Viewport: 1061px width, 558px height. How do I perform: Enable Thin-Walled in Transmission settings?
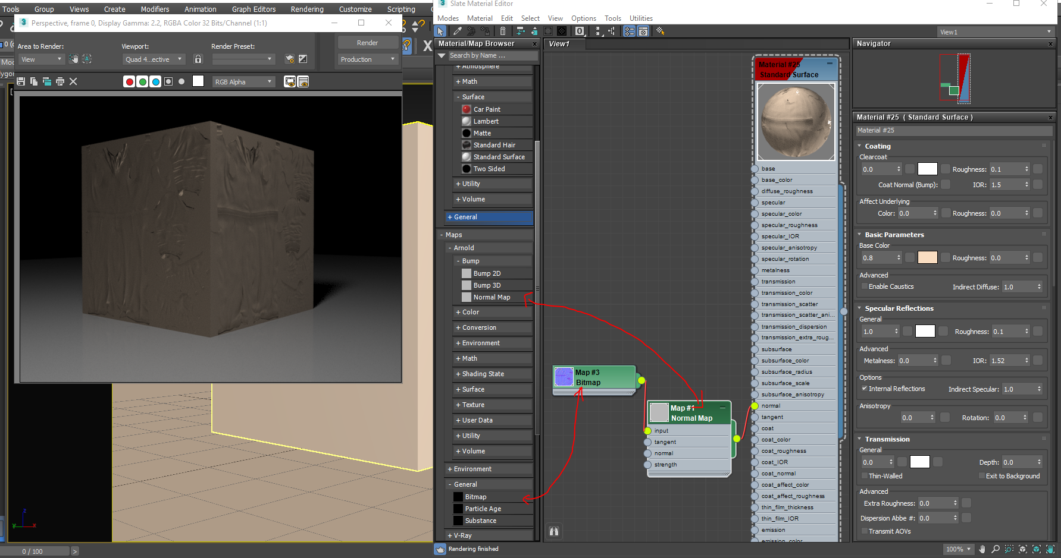[x=865, y=475]
